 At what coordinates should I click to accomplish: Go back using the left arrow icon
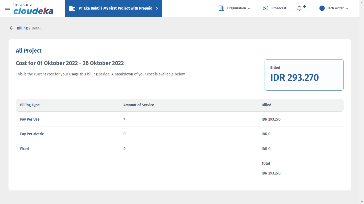click(x=12, y=28)
